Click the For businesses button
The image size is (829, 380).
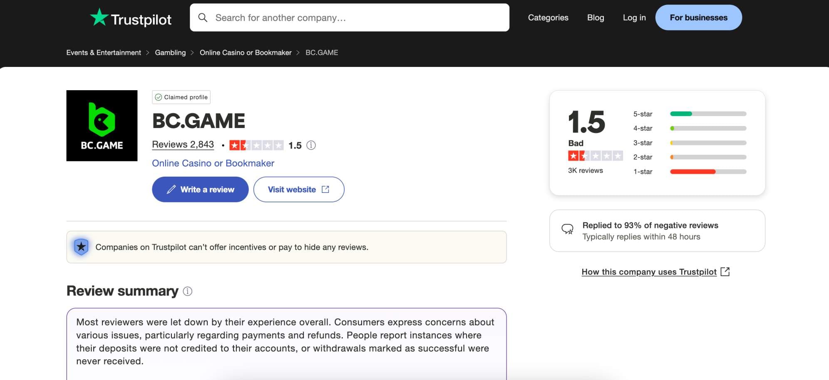click(698, 17)
